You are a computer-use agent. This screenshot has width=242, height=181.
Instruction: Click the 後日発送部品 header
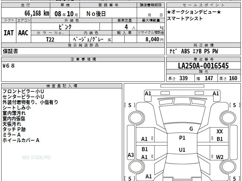click(83, 45)
